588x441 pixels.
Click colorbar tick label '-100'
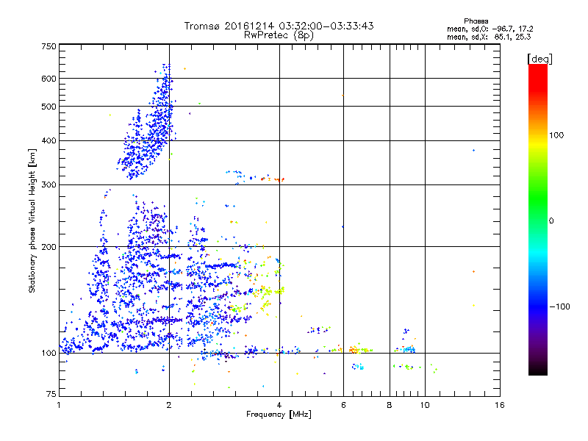pos(559,306)
